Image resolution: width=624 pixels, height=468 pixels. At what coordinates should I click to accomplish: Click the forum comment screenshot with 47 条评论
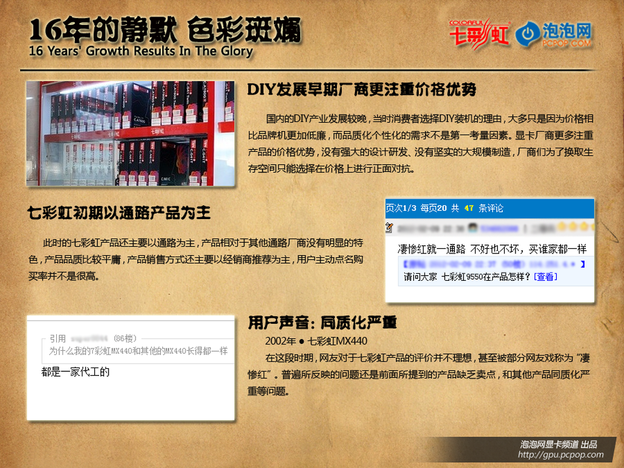tap(490, 250)
